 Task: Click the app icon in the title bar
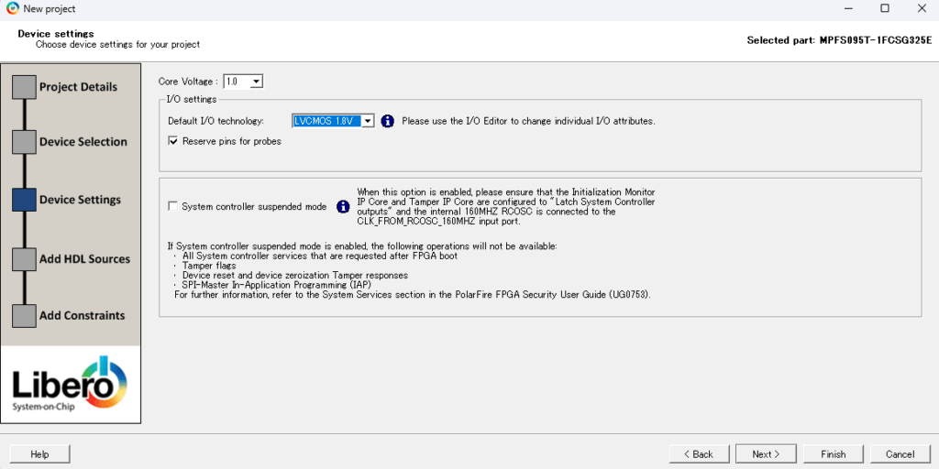pyautogui.click(x=12, y=8)
